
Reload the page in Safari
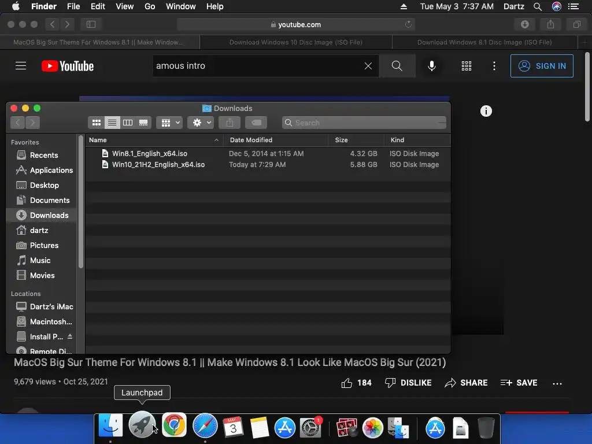[408, 24]
